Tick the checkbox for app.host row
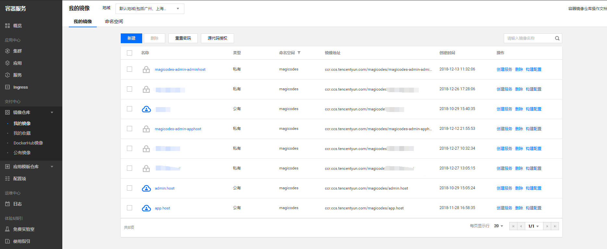The image size is (607, 249). pos(130,208)
